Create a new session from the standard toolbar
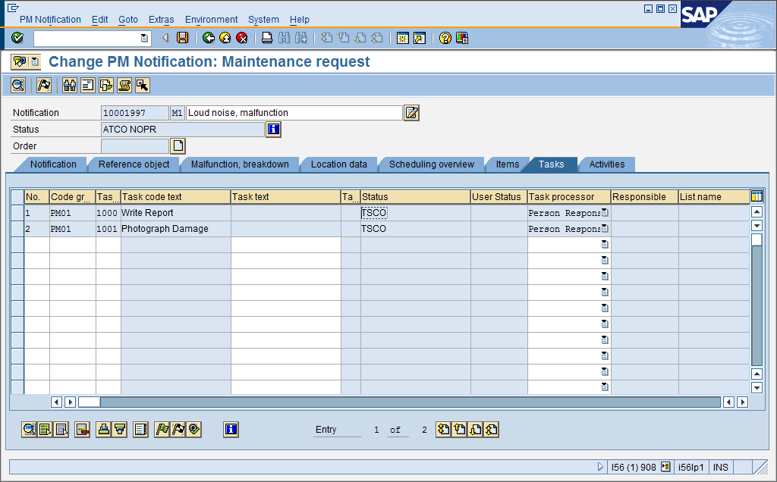 coord(403,38)
